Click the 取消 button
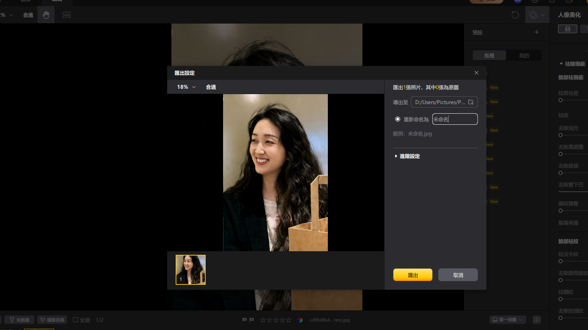 pos(458,275)
